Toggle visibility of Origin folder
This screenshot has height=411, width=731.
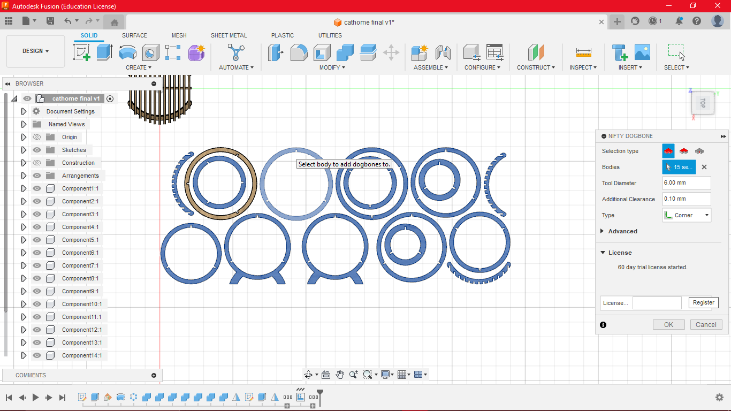(x=37, y=137)
